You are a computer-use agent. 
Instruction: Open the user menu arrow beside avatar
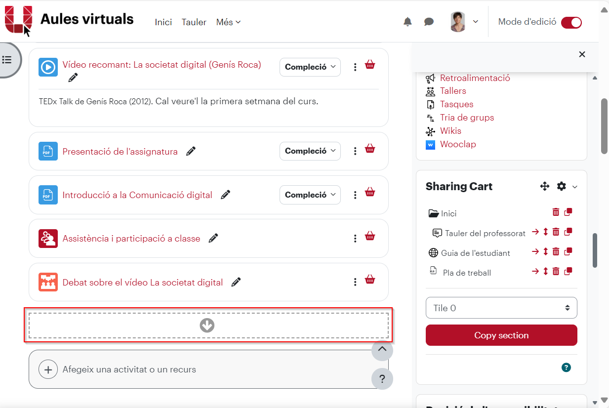point(476,22)
